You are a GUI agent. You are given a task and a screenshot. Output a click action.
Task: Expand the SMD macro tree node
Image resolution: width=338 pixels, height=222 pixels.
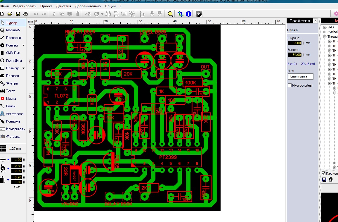pyautogui.click(x=325, y=27)
